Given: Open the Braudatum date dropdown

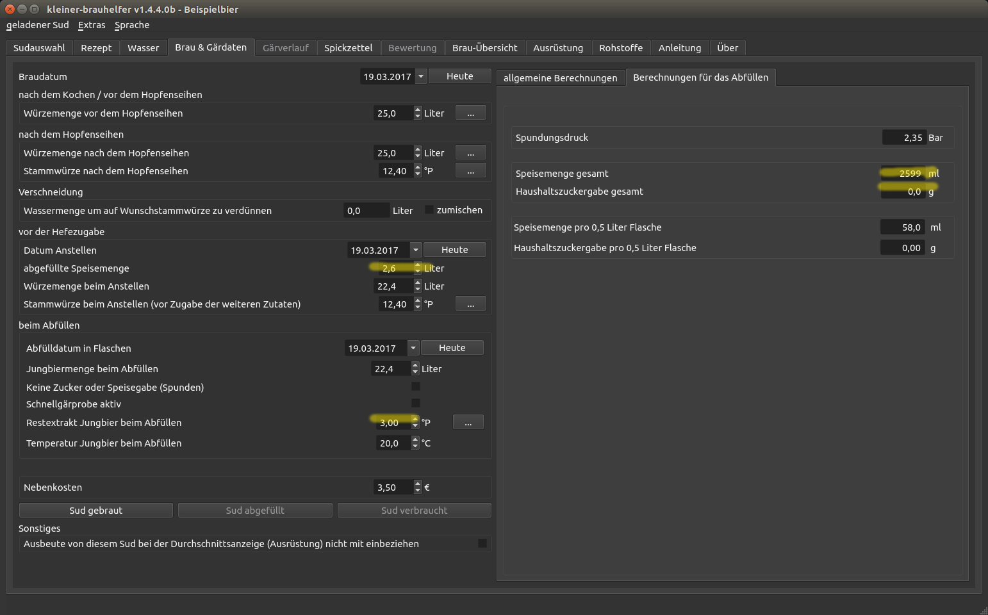Looking at the screenshot, I should coord(421,76).
